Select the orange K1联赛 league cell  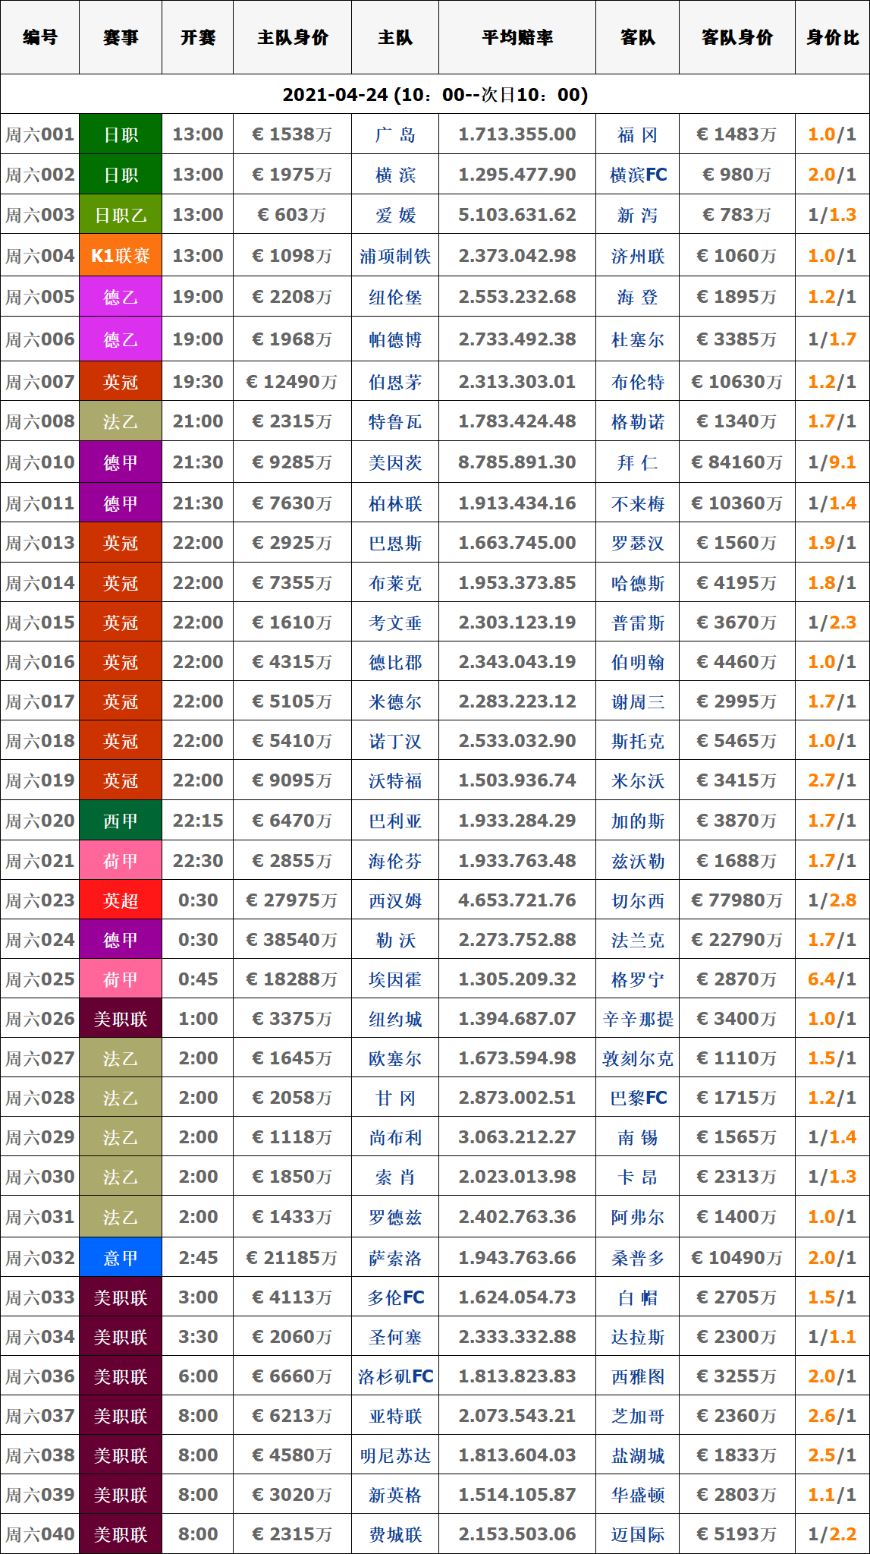tap(121, 256)
